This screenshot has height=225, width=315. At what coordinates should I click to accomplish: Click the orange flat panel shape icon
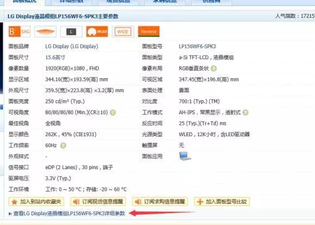click(x=46, y=31)
